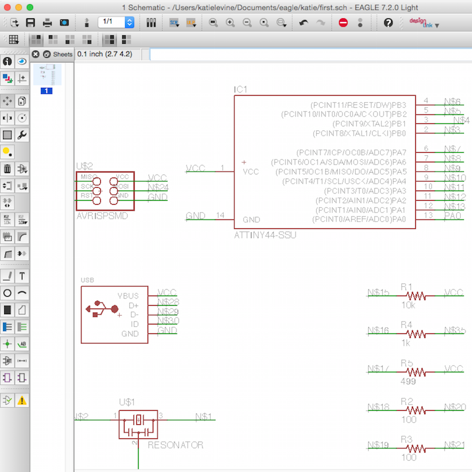Choose the Split wire tool

[x=7, y=254]
